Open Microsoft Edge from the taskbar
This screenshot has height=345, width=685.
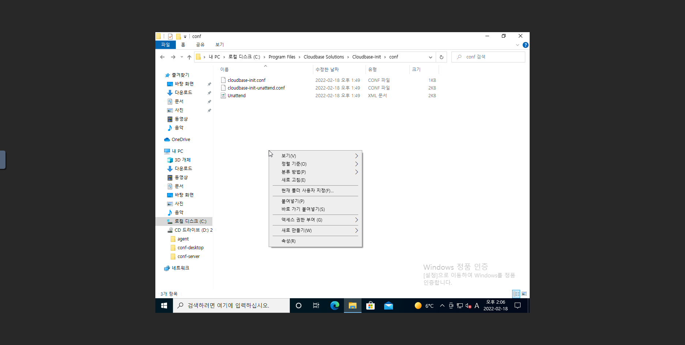334,306
